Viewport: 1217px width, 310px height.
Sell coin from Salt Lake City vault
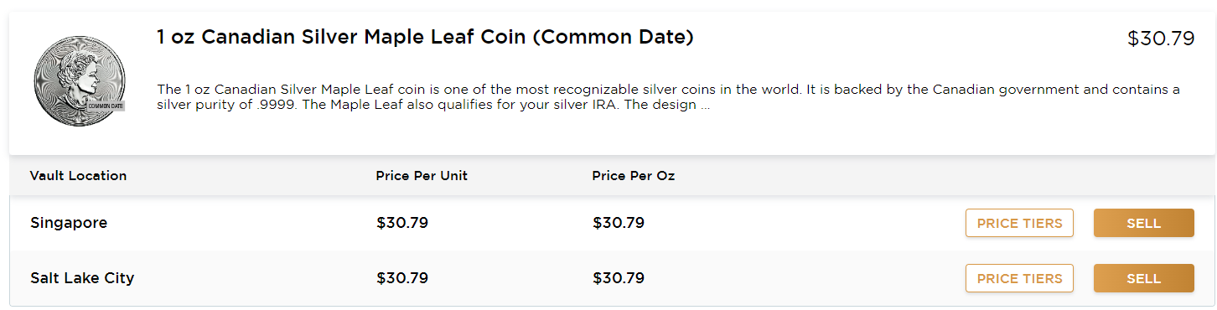click(1144, 278)
